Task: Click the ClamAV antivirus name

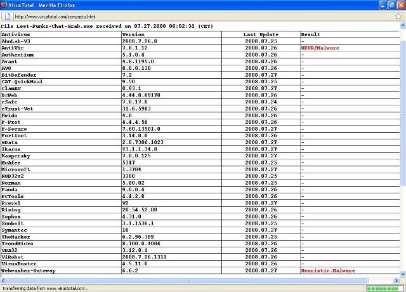Action: tap(11, 88)
